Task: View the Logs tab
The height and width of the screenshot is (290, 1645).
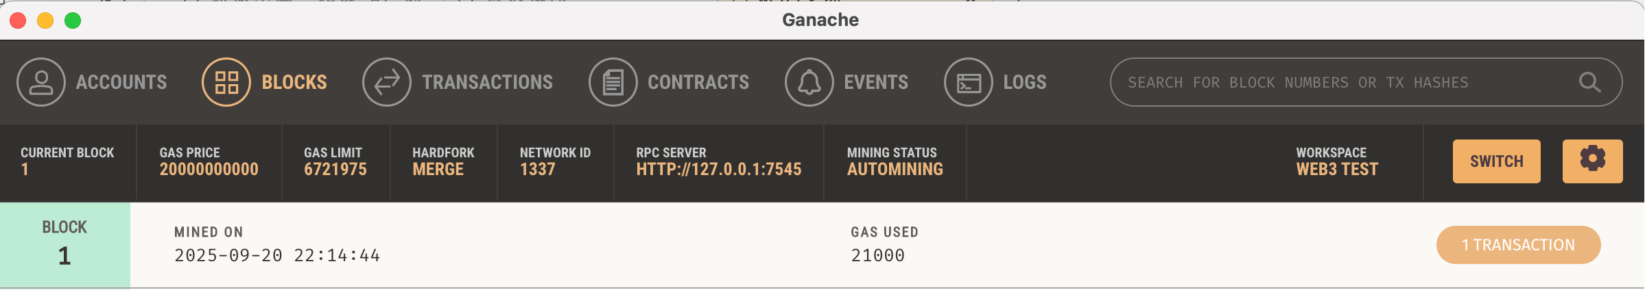Action: pyautogui.click(x=1025, y=82)
